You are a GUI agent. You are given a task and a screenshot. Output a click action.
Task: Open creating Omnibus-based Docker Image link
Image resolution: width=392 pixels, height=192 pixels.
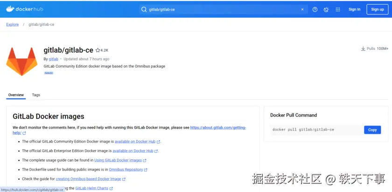click(x=88, y=179)
